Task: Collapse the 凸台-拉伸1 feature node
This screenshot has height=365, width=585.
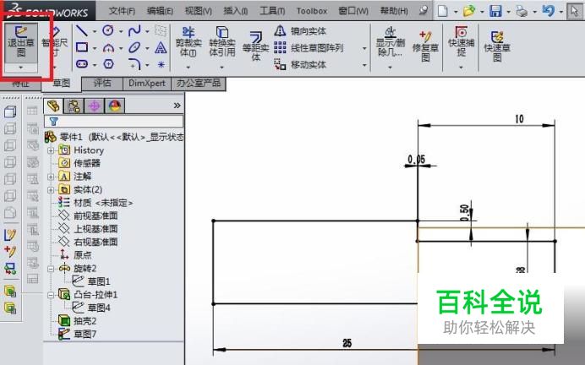Action: tap(51, 295)
